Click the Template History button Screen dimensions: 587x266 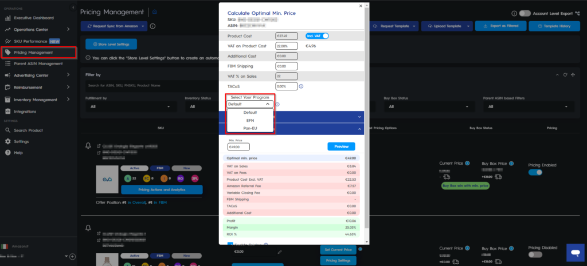(554, 26)
